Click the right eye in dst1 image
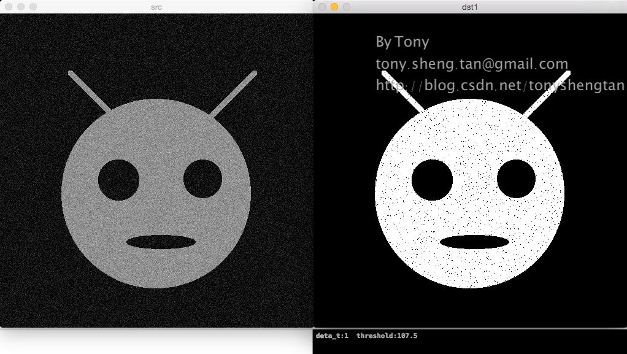 click(516, 179)
